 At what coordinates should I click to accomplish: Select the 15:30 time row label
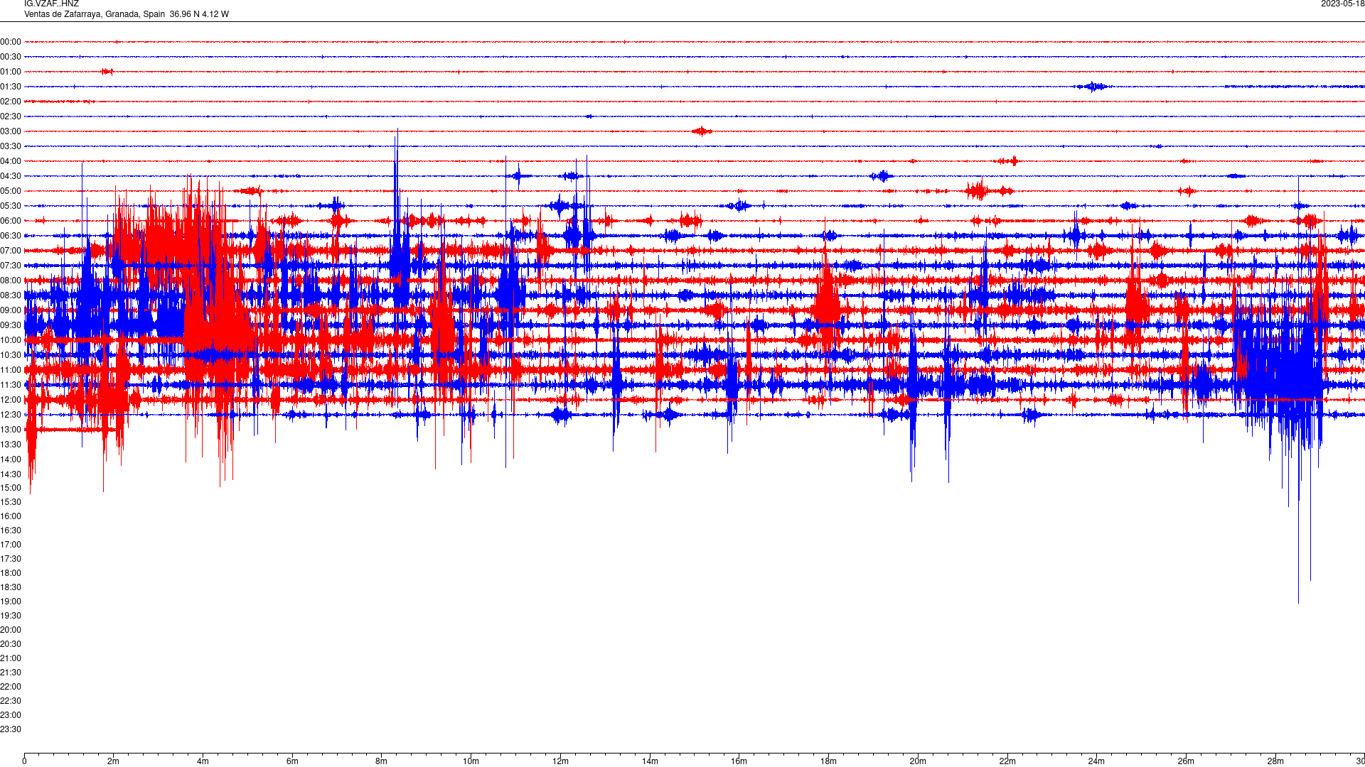point(11,502)
